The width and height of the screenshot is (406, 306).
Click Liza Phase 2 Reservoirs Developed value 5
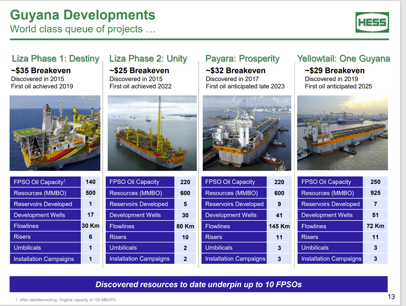pos(185,204)
